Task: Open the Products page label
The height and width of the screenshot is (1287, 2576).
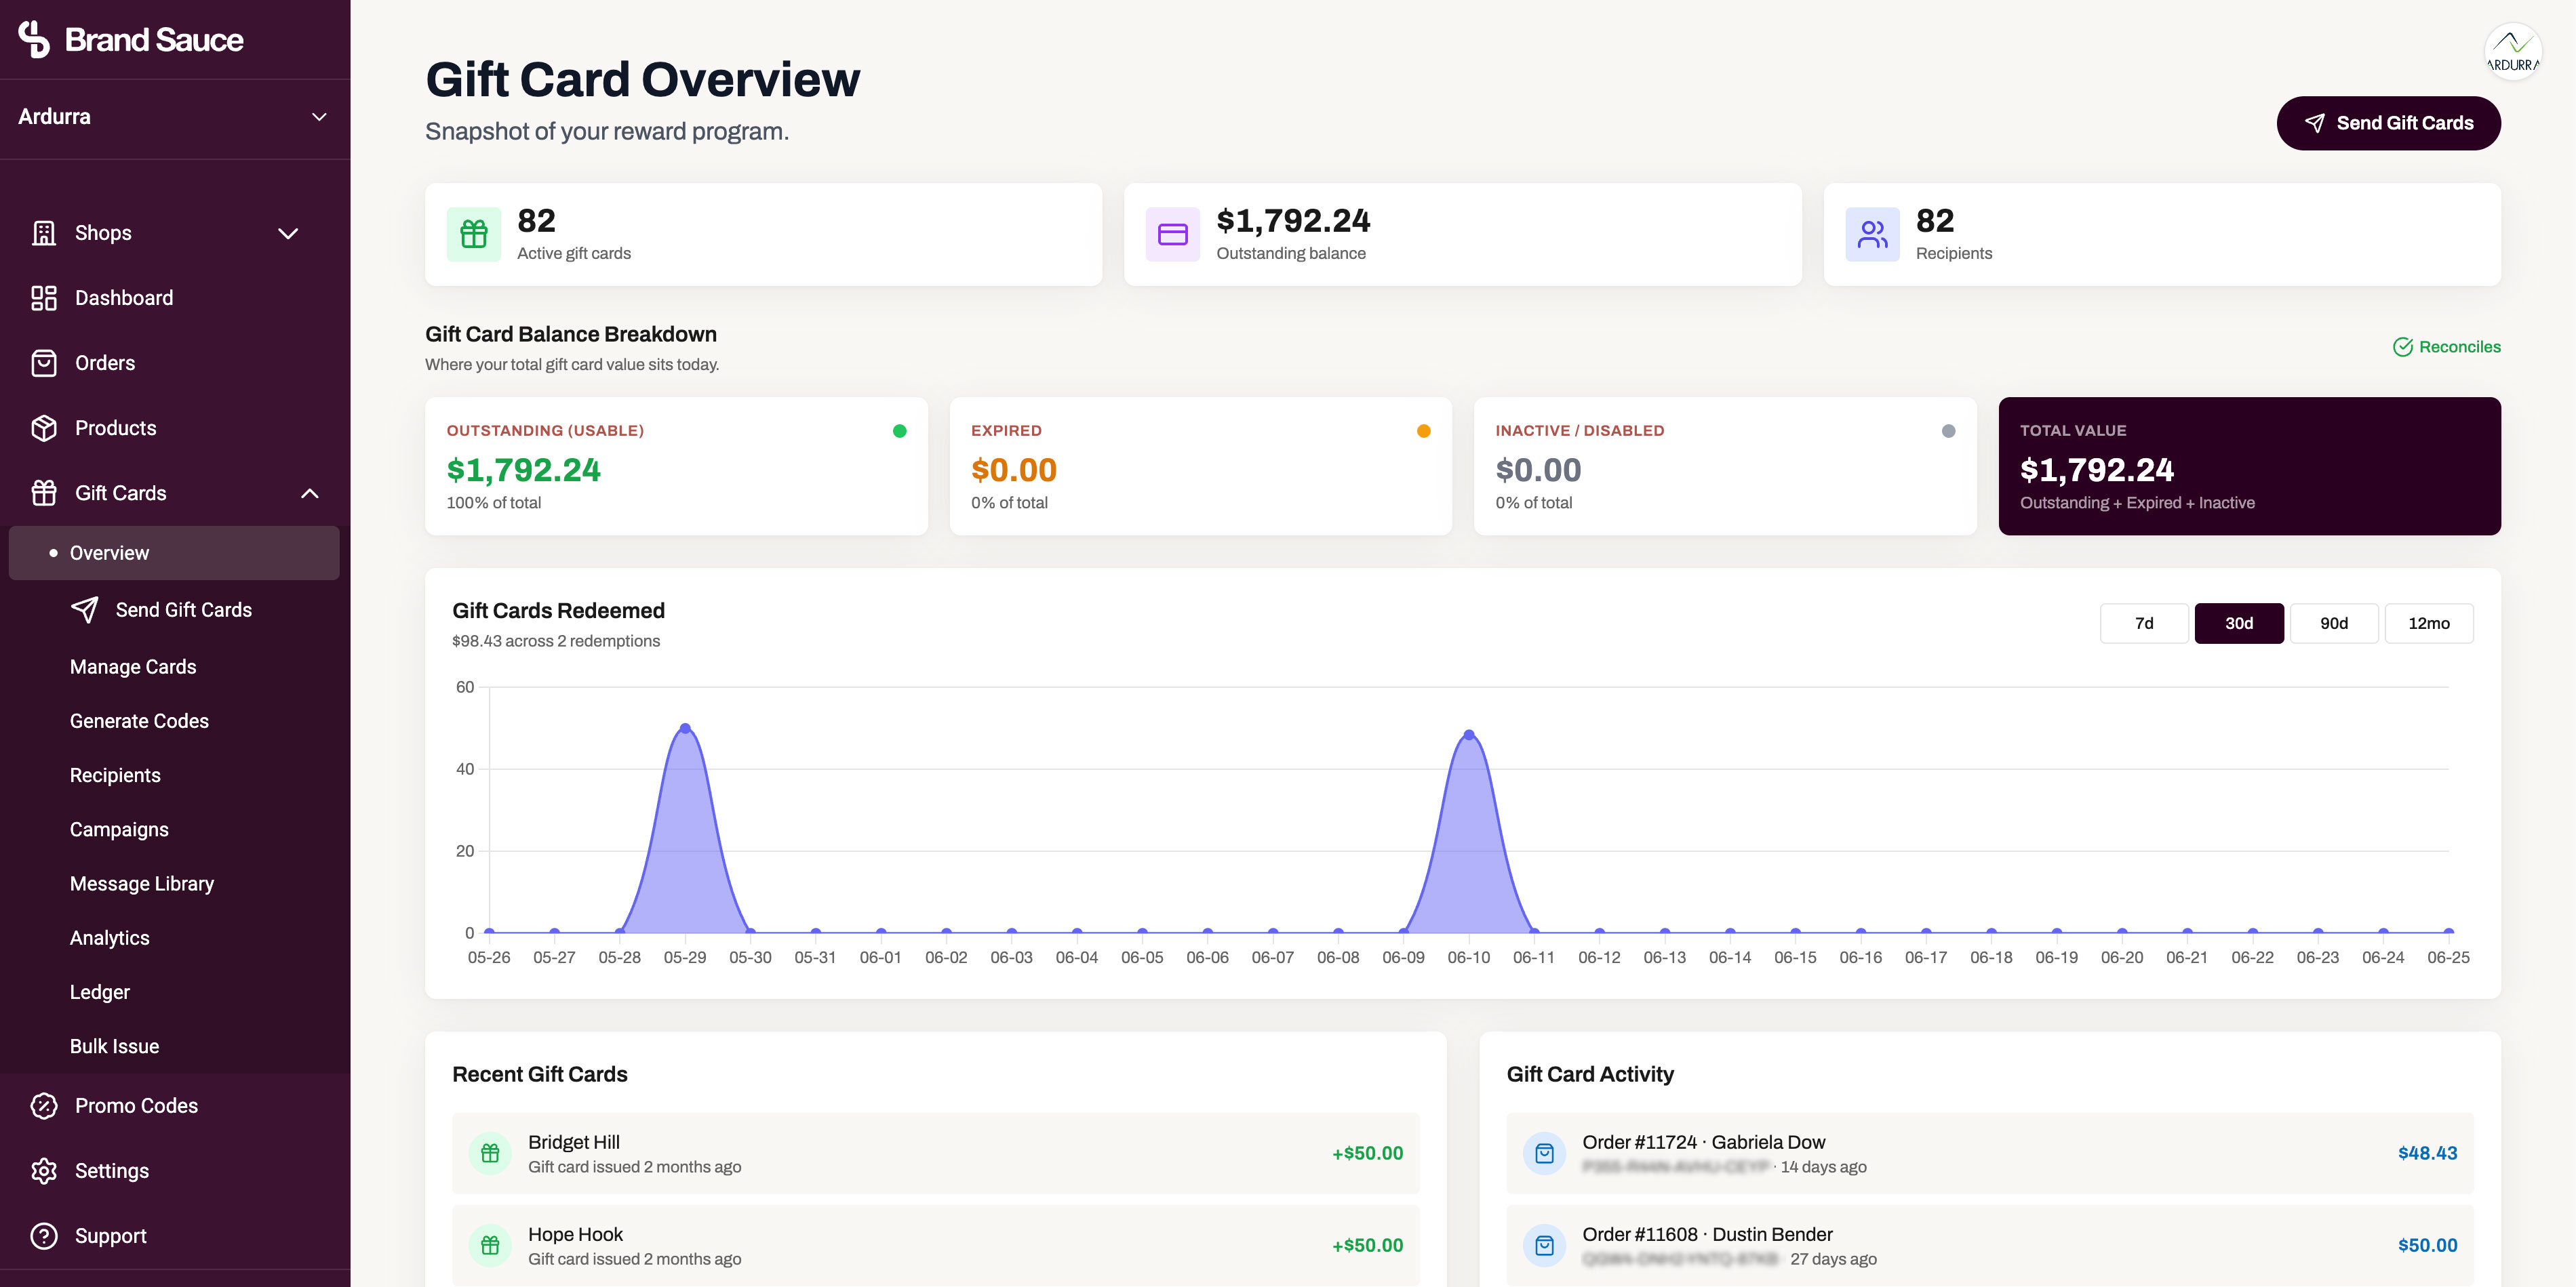Action: pos(116,428)
